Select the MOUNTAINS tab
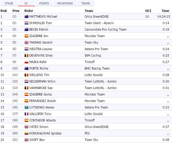172x143 pixels. 65,3
